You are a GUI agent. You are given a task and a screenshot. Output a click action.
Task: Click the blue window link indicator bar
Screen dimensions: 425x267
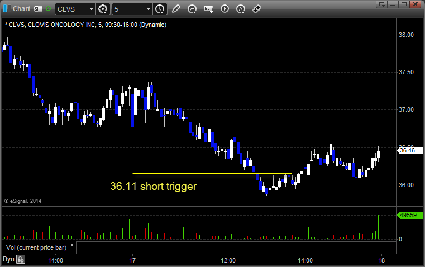(x=6, y=9)
